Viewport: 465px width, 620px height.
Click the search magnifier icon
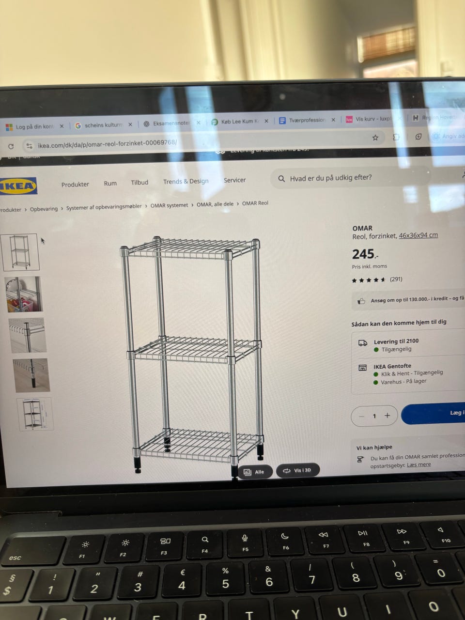(x=281, y=179)
